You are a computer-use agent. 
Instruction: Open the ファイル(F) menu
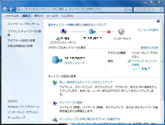pyautogui.click(x=12, y=16)
